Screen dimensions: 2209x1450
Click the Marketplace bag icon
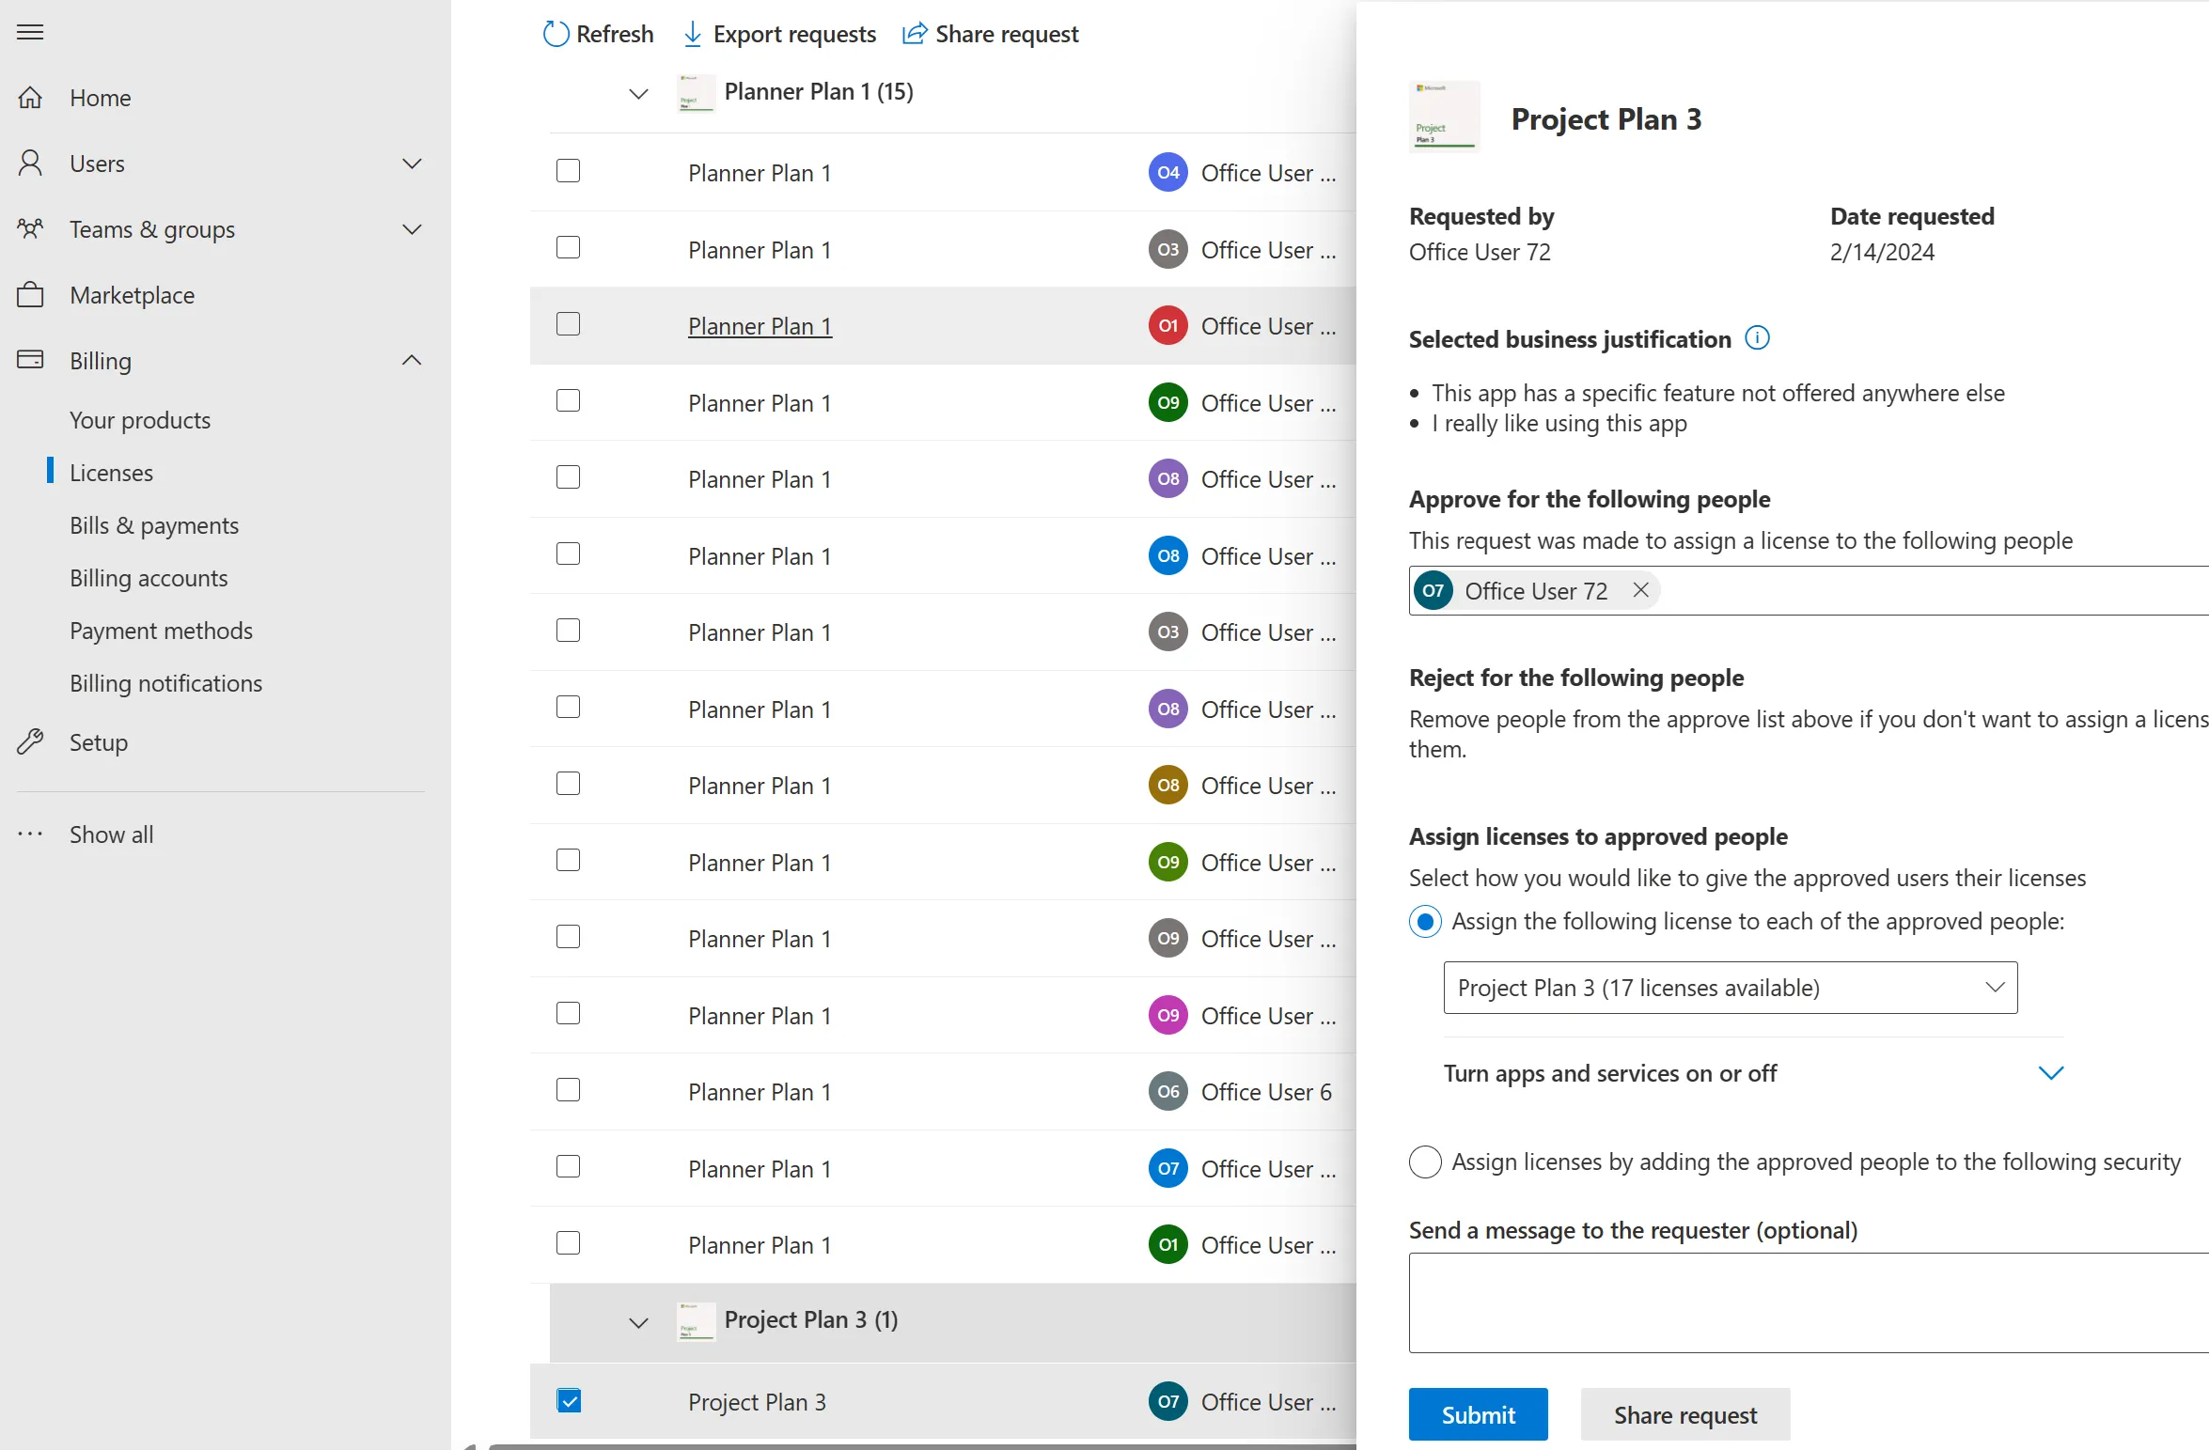pos(30,295)
